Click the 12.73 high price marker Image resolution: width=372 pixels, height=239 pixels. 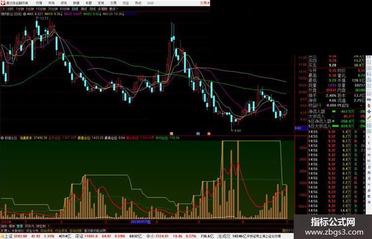pyautogui.click(x=44, y=18)
